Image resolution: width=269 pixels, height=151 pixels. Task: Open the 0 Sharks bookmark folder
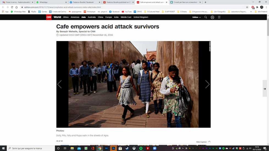[x=182, y=12]
